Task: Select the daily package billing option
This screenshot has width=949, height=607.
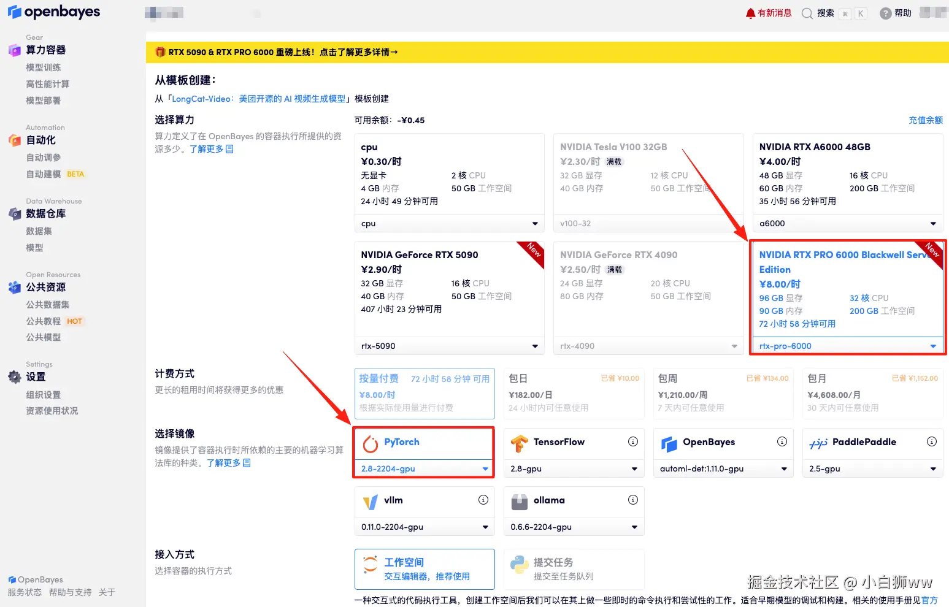Action: [x=574, y=393]
